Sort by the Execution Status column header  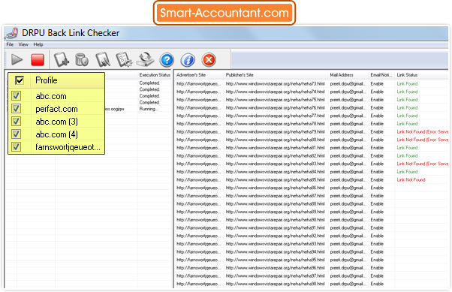(155, 75)
